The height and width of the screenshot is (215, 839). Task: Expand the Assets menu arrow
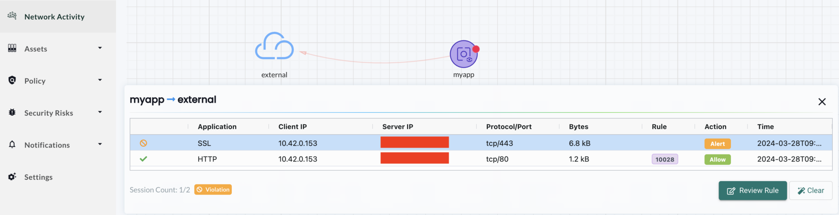coord(100,48)
